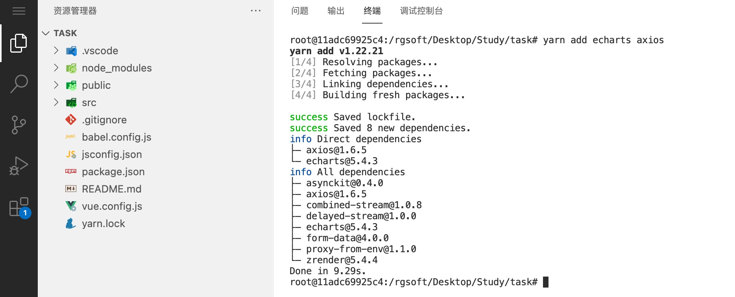
Task: Open the Run and Debug view
Action: [18, 166]
